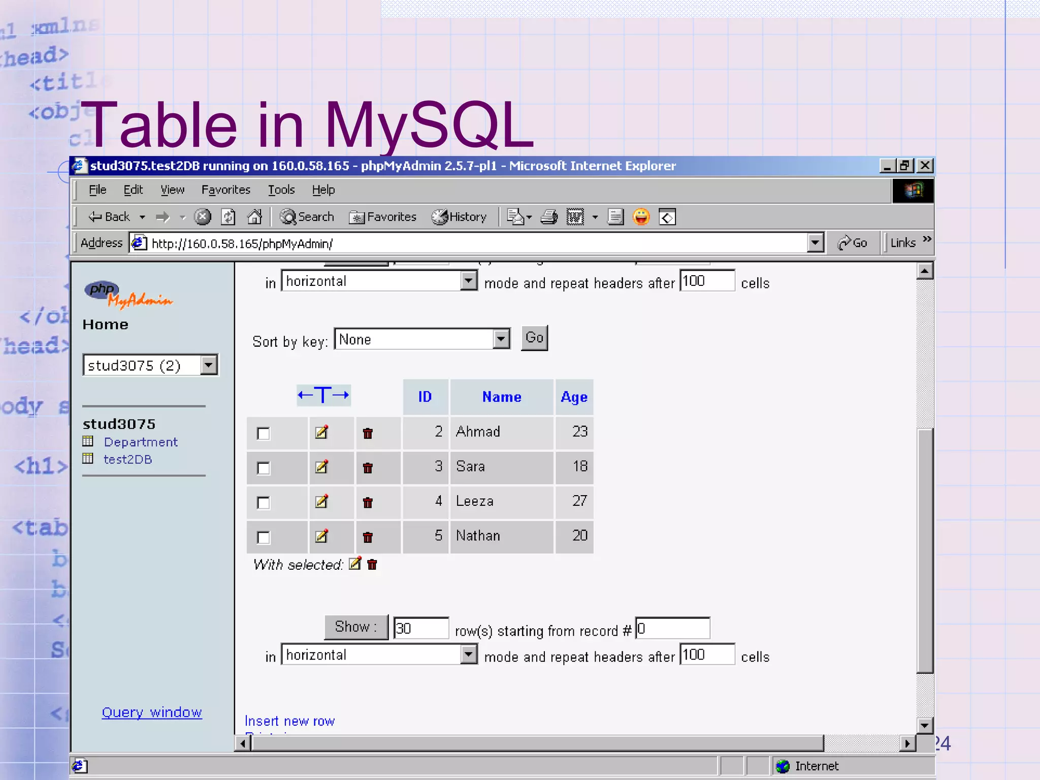Open the Sort by key dropdown

point(422,339)
